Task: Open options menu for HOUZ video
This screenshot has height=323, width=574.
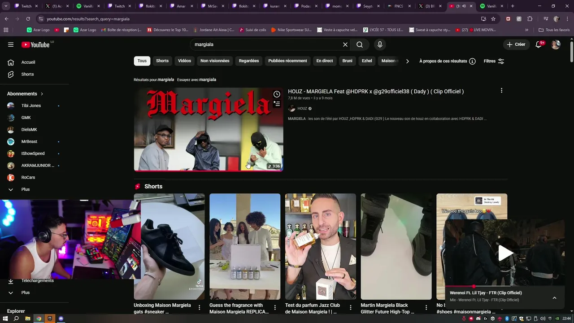Action: coord(501,91)
